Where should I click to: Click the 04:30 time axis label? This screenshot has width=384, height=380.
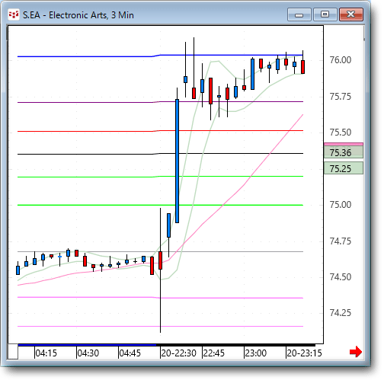tap(88, 353)
